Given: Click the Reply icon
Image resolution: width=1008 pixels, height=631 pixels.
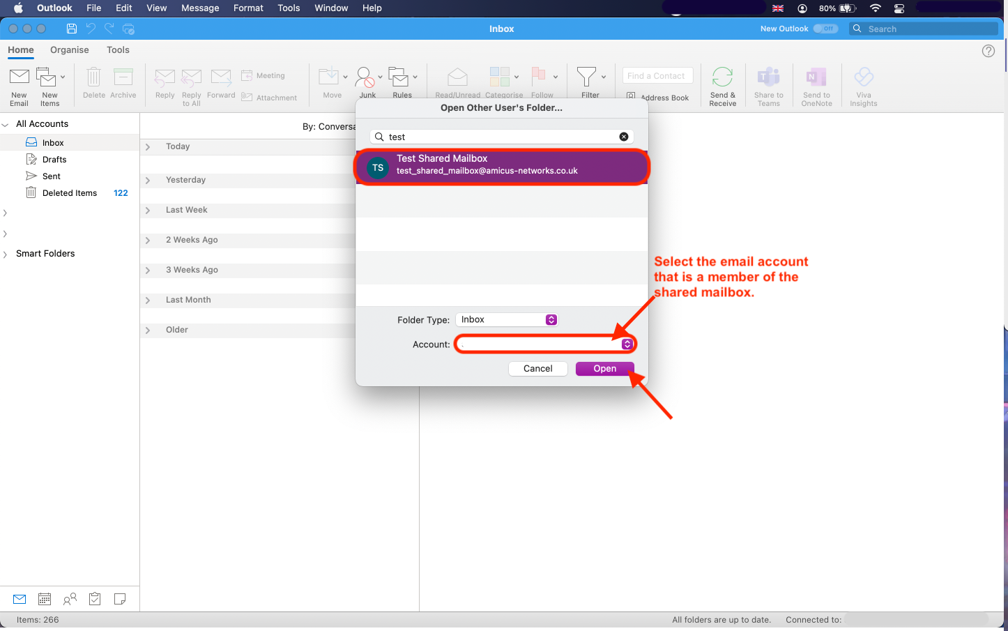Looking at the screenshot, I should coord(165,77).
